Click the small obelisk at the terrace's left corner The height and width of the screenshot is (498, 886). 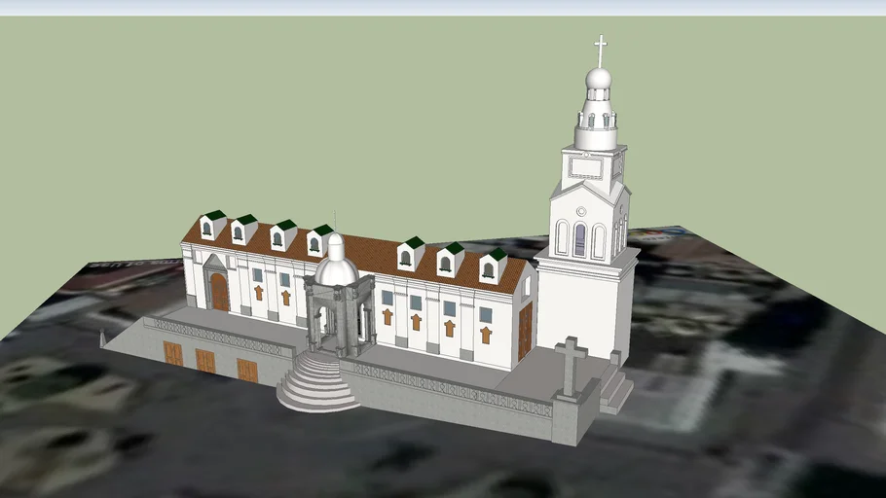tap(102, 338)
